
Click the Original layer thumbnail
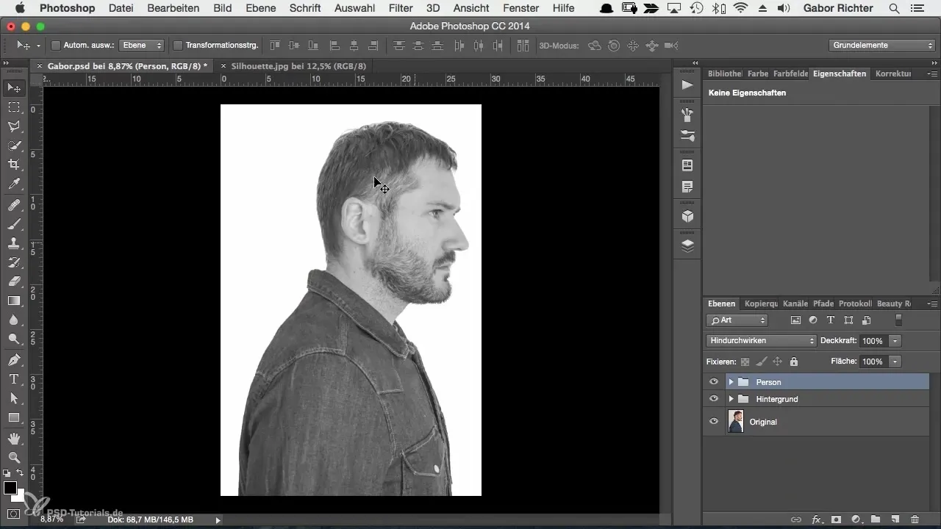click(735, 422)
